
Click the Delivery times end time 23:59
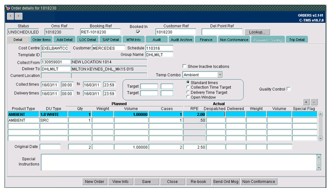click(109, 93)
